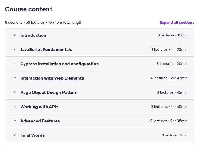Open the Page Object Design Pattern title
Viewport: 199px width, 147px height.
(49, 93)
